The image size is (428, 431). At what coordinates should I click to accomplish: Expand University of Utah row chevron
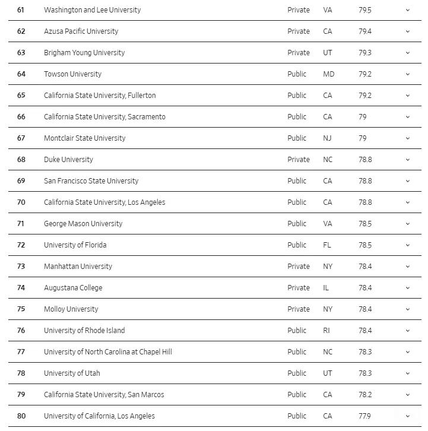(408, 373)
